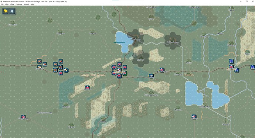The image size is (255, 138).
Task: Select the topmost unit north of Xuzhou
Action: 119,64
